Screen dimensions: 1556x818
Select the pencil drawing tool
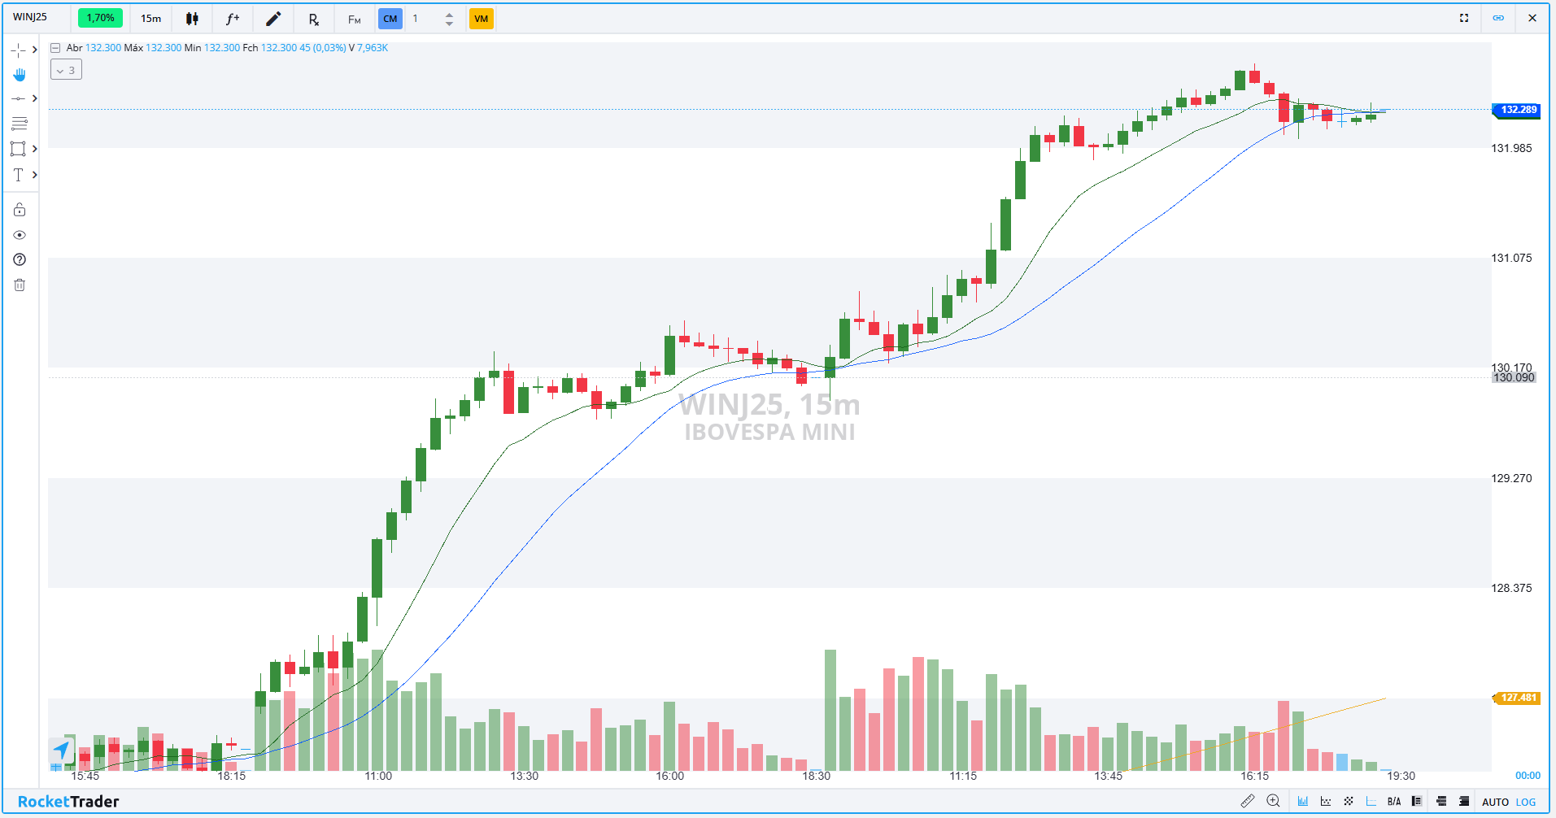[x=273, y=19]
